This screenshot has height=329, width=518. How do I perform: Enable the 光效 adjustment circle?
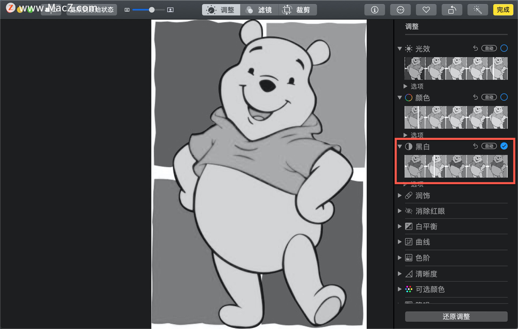click(504, 48)
